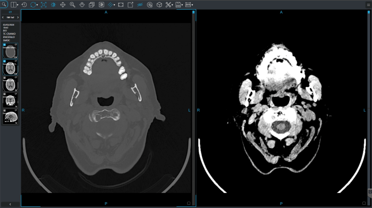
Task: Click the diagonal reference lines icon
Action: 110,4
